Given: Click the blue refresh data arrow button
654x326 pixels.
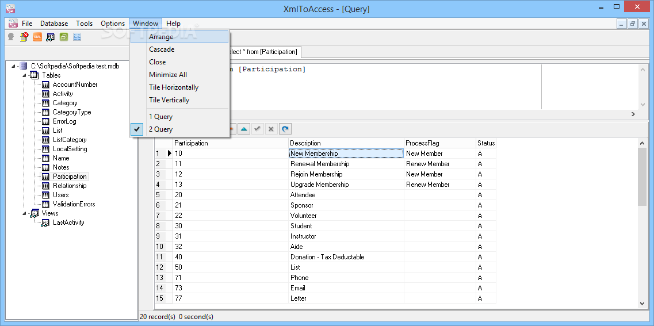Looking at the screenshot, I should 285,129.
